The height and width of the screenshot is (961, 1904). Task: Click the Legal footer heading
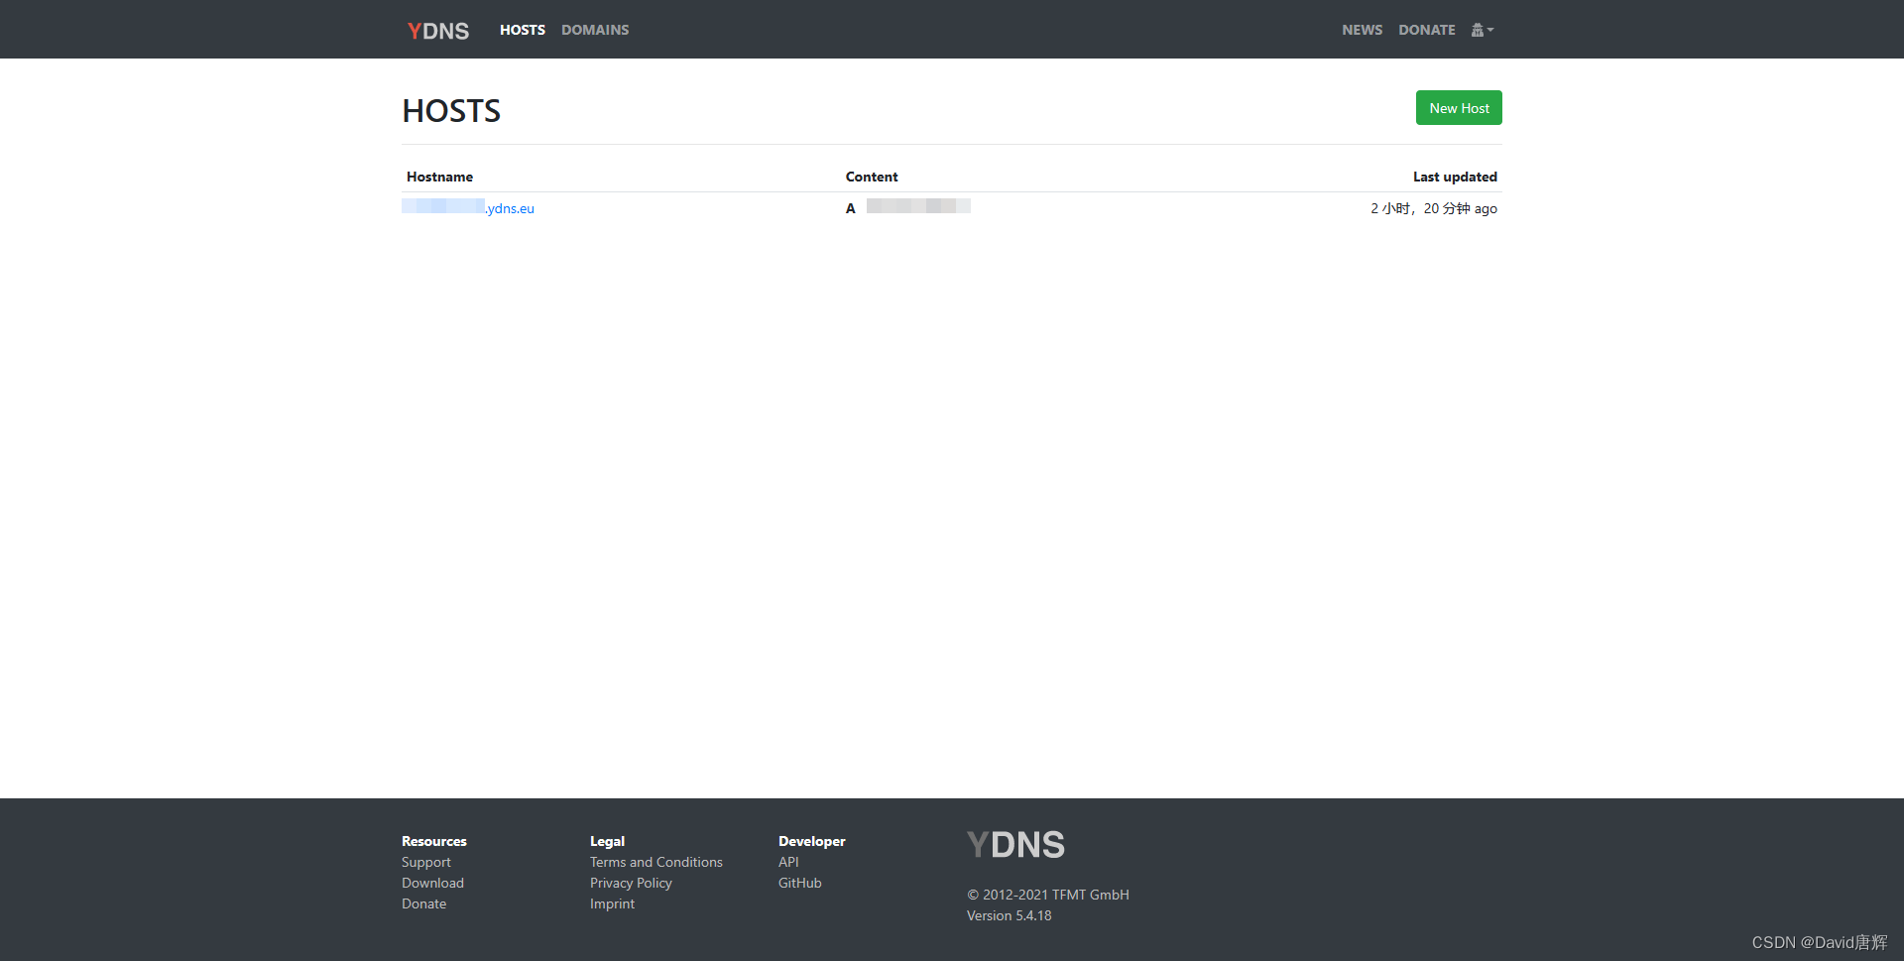(x=607, y=841)
